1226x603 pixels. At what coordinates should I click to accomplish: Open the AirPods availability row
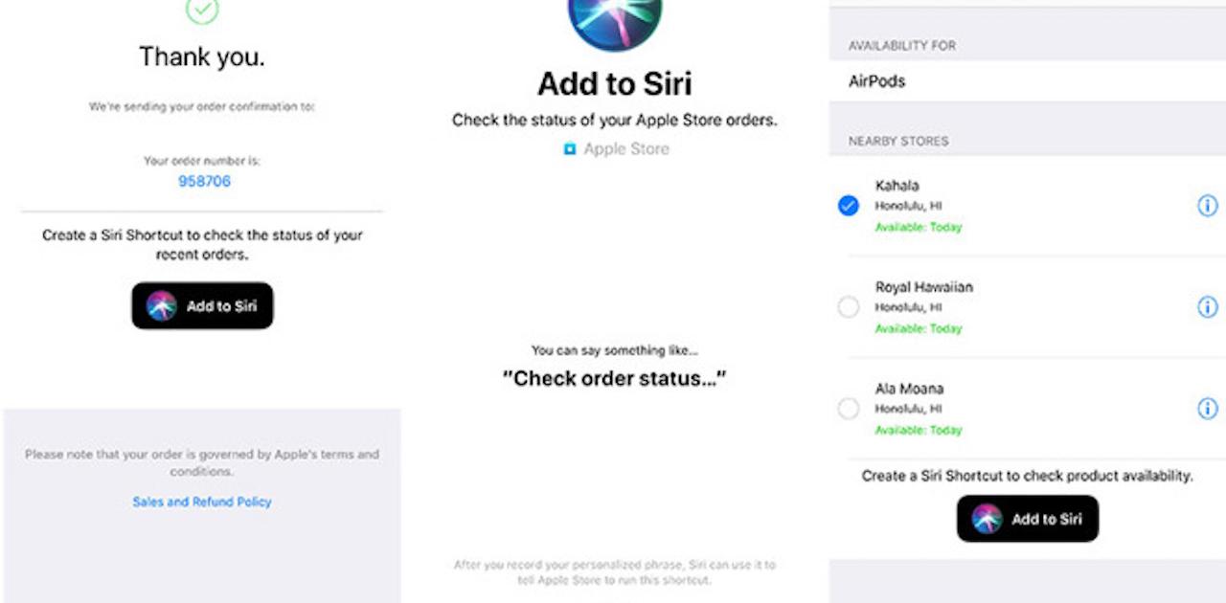click(1028, 81)
